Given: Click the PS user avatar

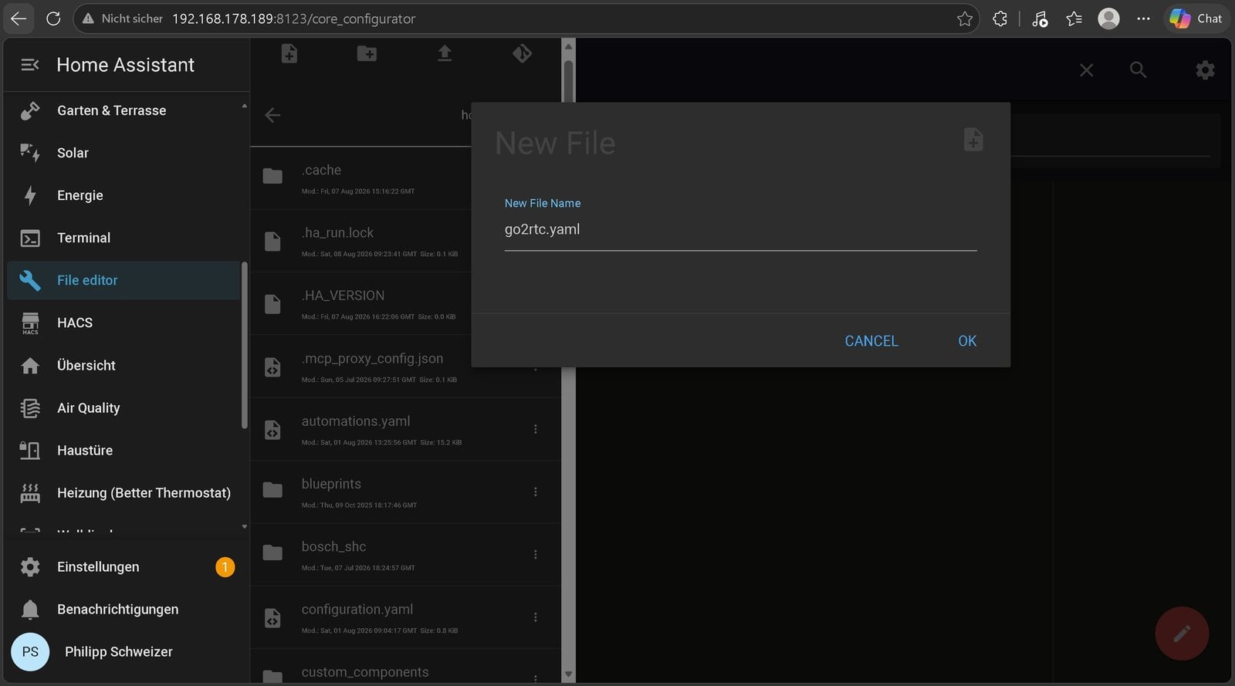Looking at the screenshot, I should [30, 651].
